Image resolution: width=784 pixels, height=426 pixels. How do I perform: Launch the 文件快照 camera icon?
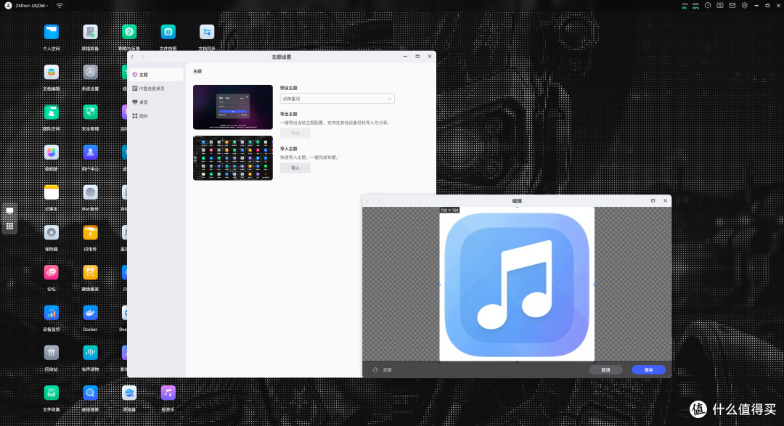(x=168, y=33)
